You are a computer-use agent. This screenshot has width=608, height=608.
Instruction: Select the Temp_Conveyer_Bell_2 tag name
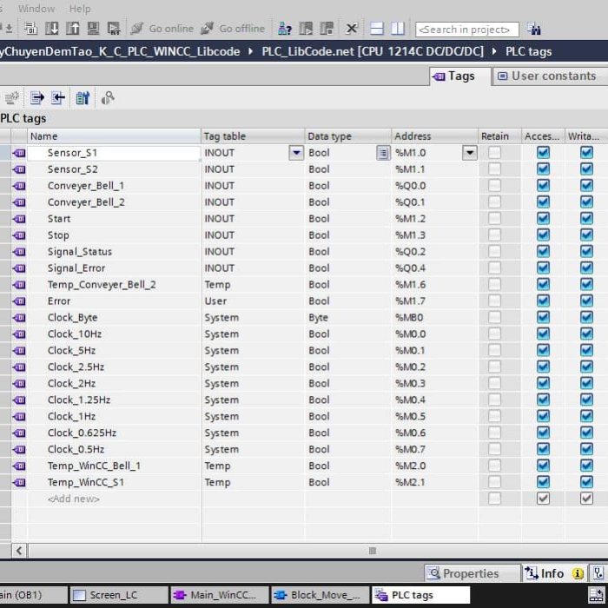[x=102, y=285]
